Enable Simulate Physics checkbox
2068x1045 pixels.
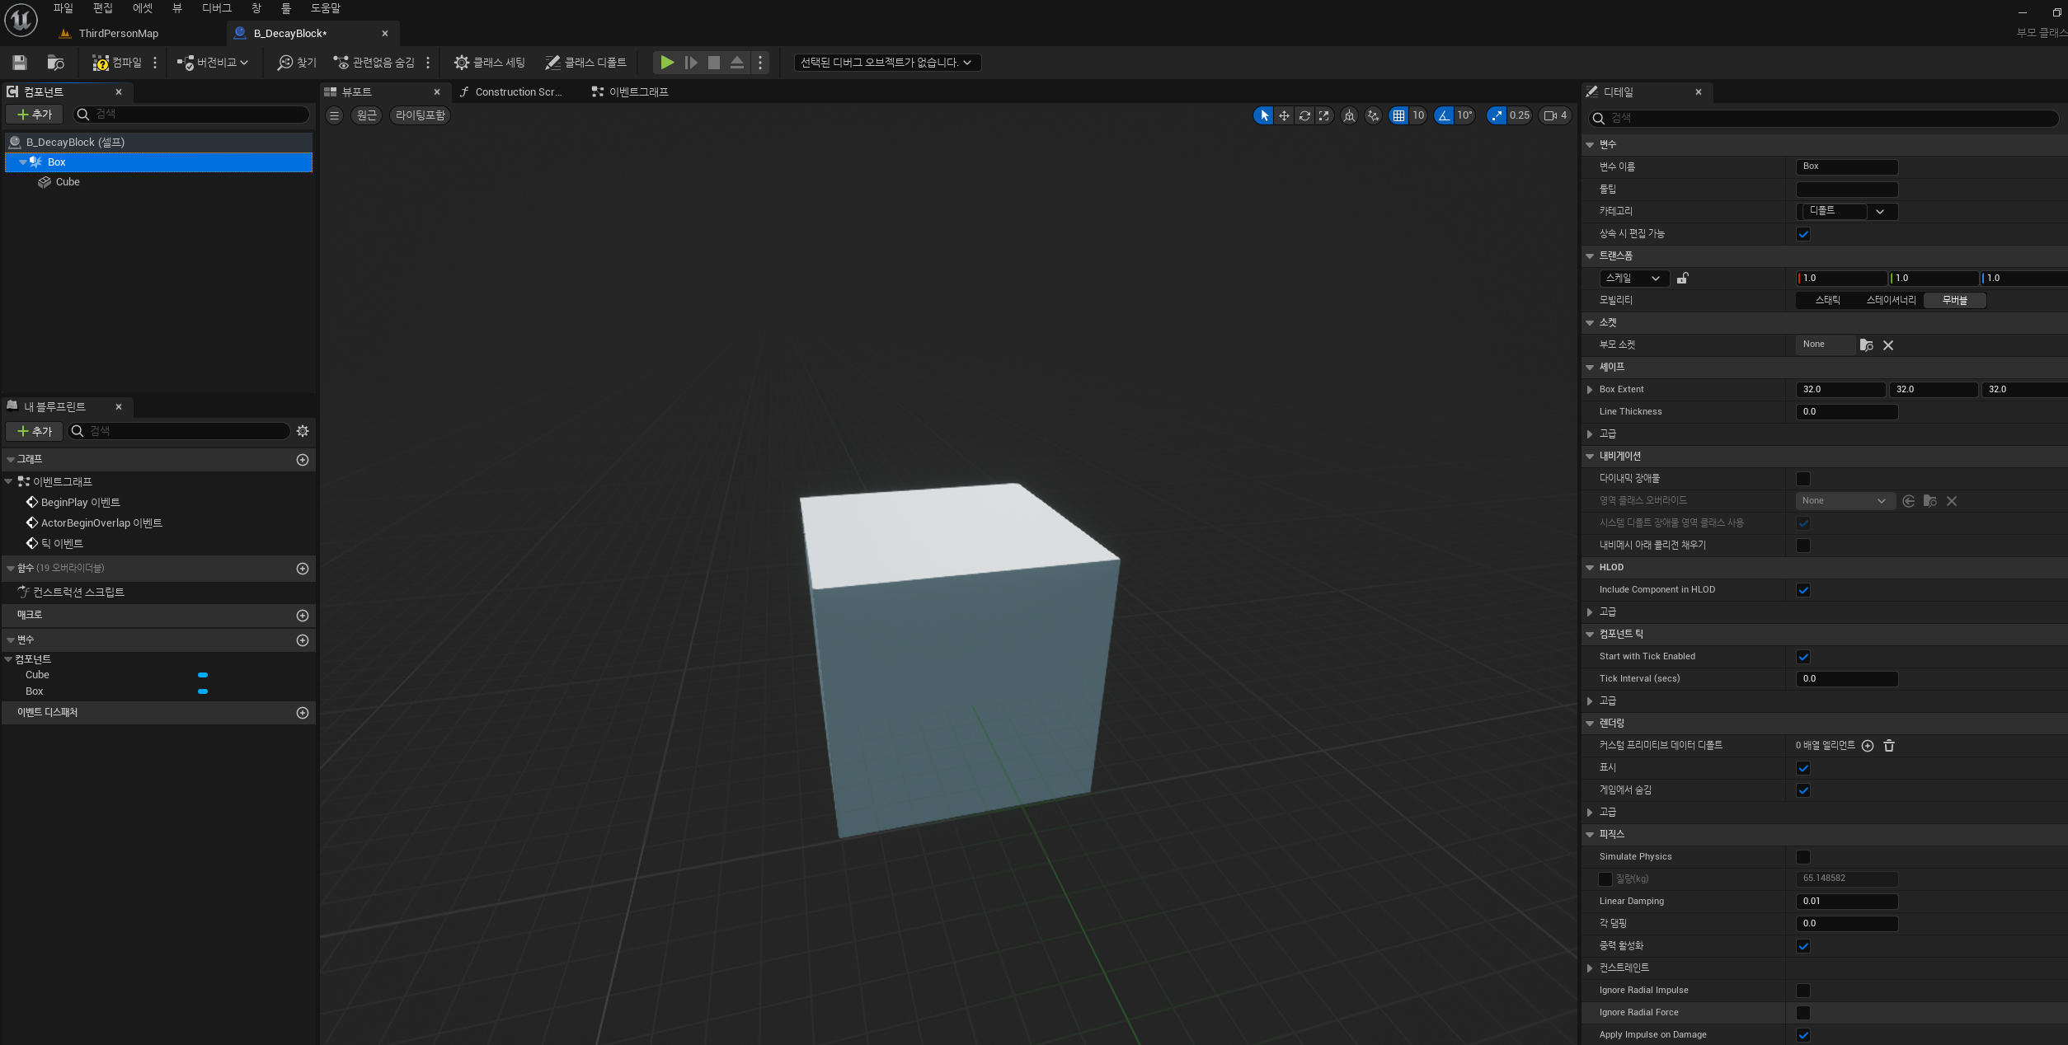tap(1803, 857)
